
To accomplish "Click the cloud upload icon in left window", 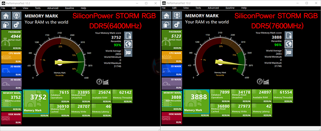I will point(6,25).
